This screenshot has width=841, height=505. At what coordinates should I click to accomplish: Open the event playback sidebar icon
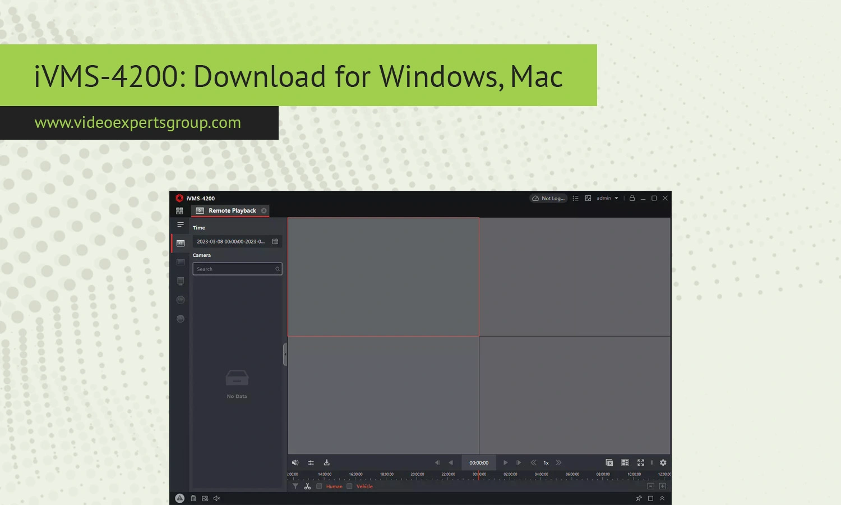pos(181,262)
